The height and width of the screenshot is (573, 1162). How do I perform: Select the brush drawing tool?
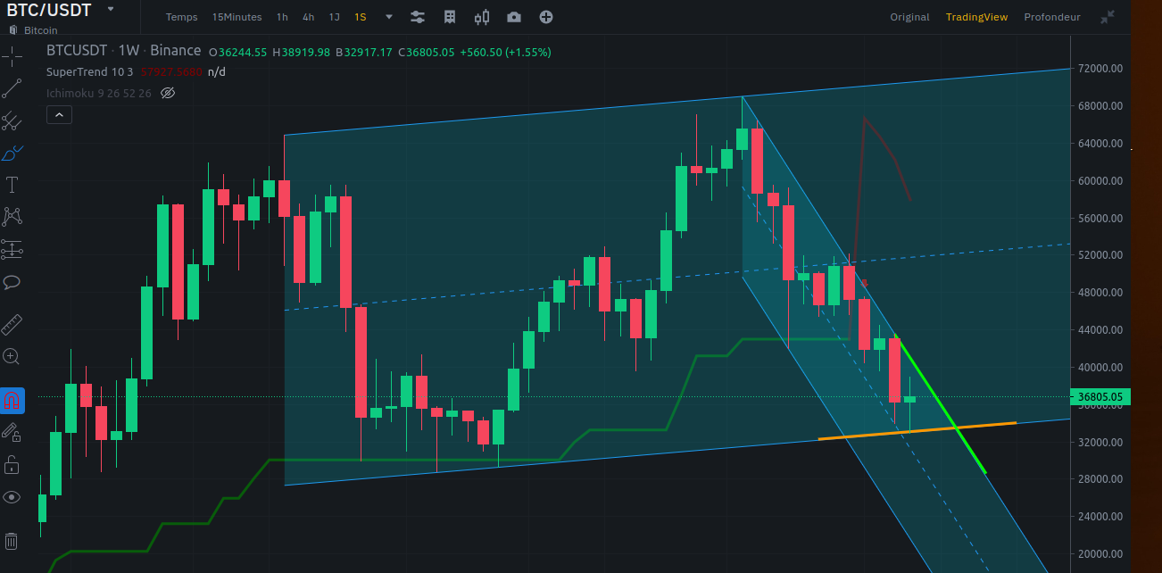(12, 154)
